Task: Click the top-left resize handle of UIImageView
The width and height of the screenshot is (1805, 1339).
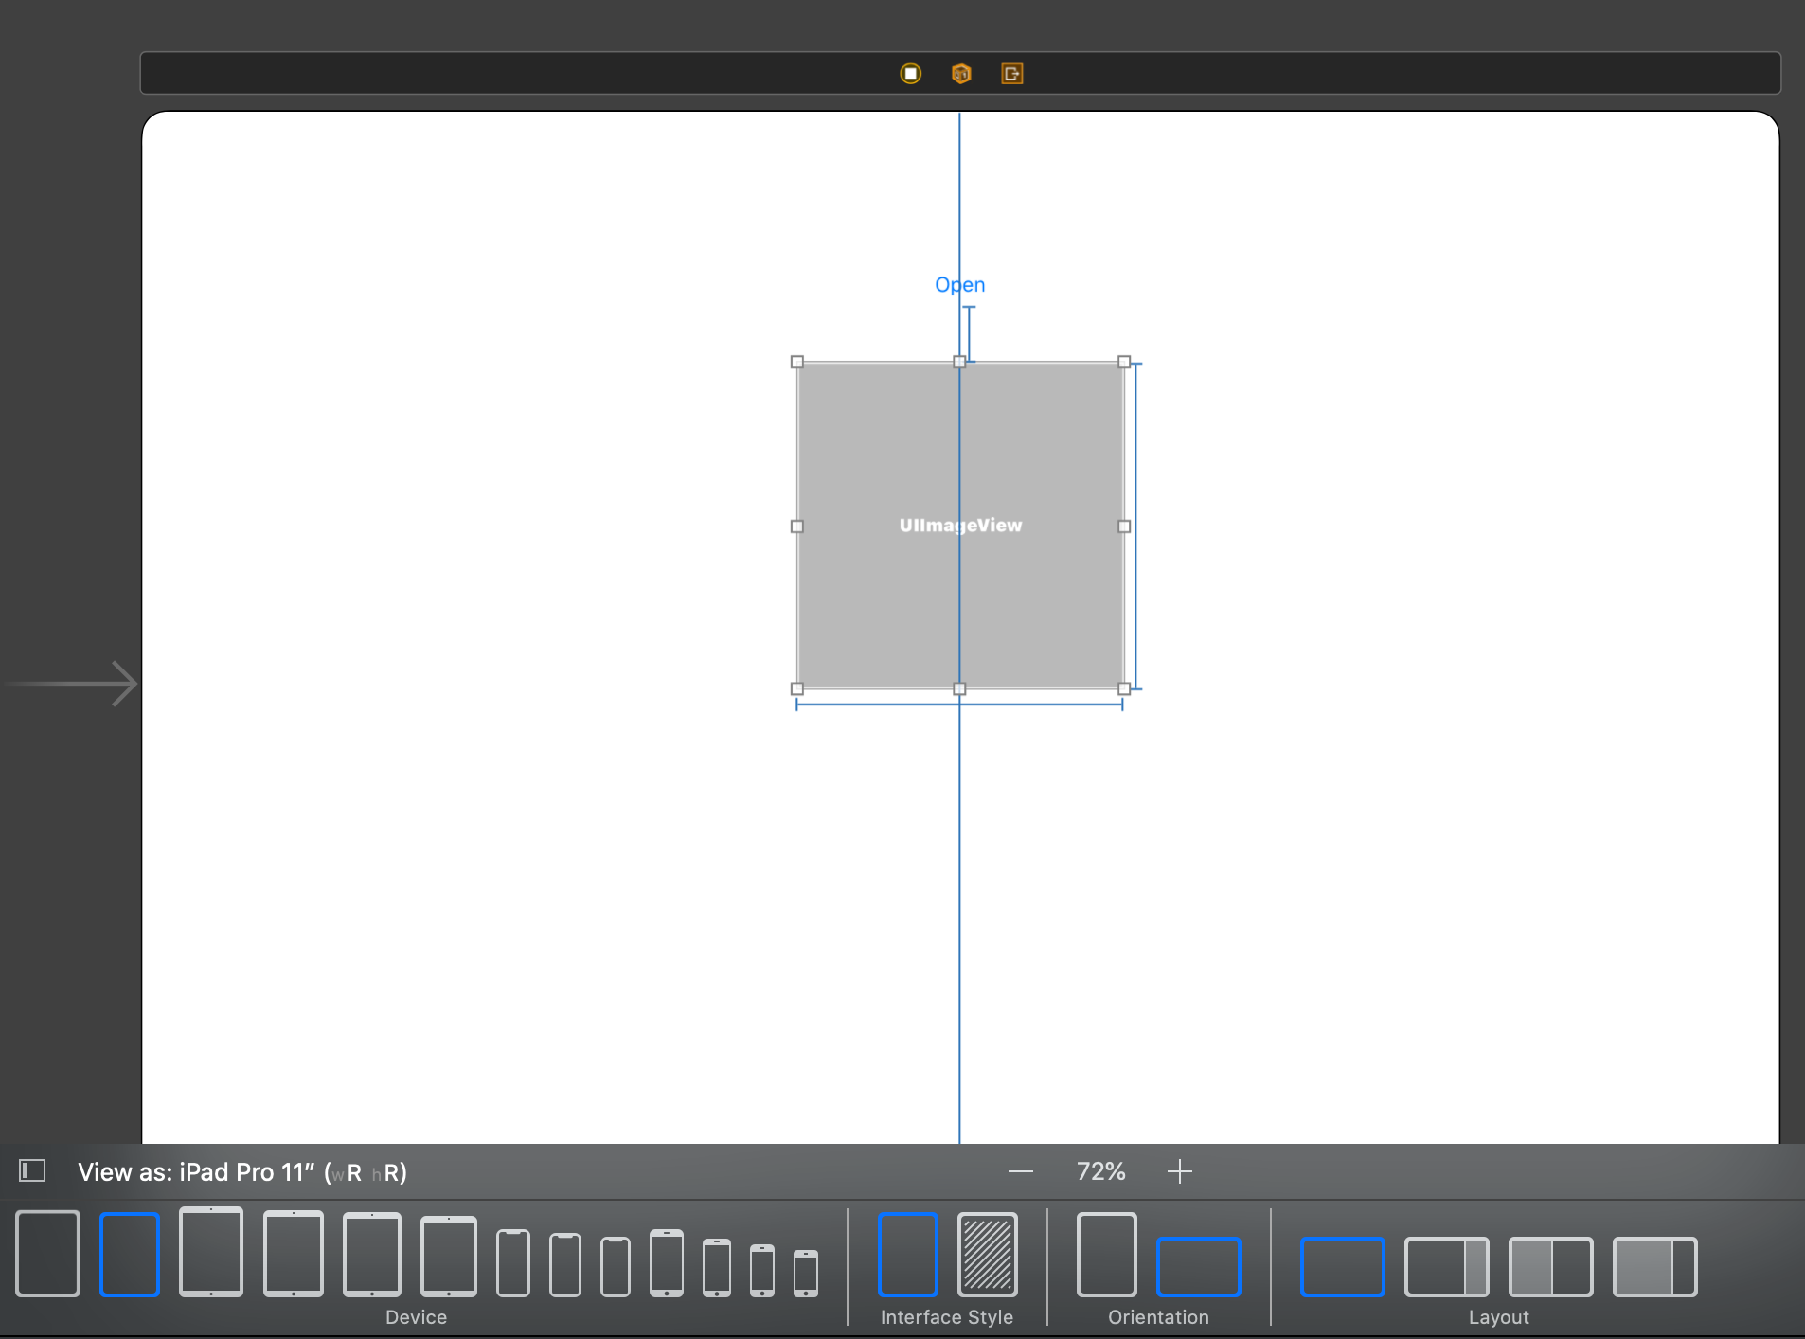Action: (x=797, y=362)
